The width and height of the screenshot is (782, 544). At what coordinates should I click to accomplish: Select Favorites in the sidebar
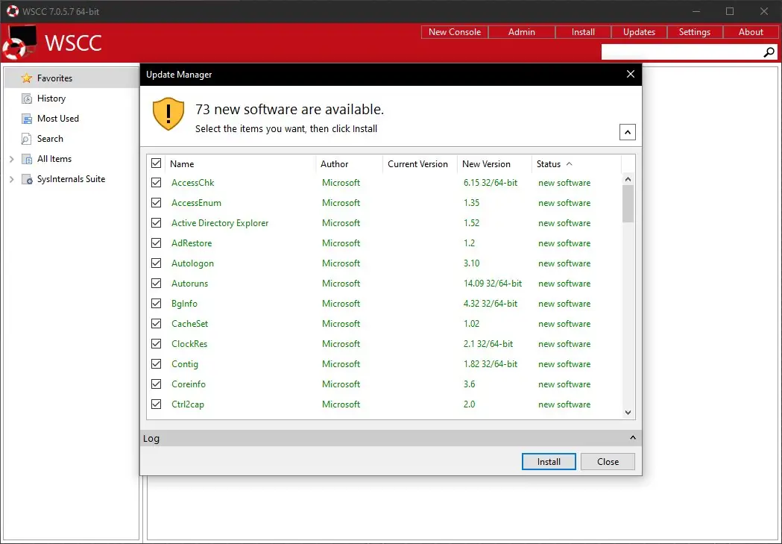coord(72,78)
